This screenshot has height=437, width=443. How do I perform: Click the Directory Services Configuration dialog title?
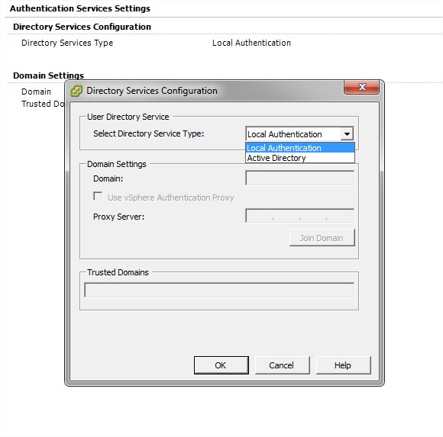click(x=152, y=91)
